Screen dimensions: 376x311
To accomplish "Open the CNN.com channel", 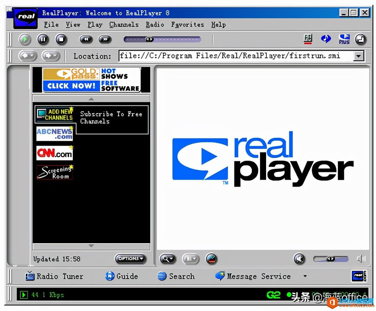I will coord(55,153).
